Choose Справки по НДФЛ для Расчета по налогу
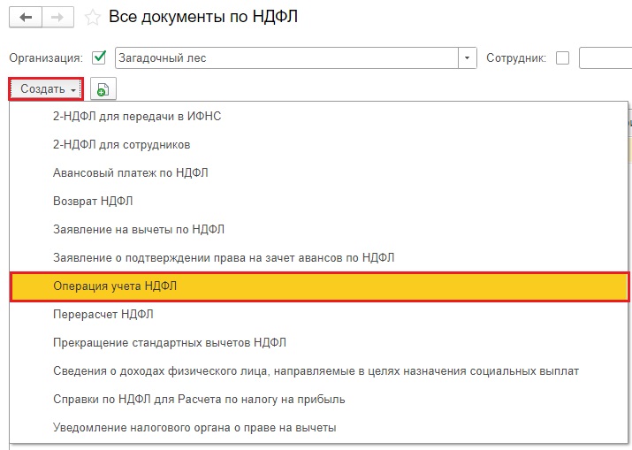The width and height of the screenshot is (632, 450). click(318, 400)
